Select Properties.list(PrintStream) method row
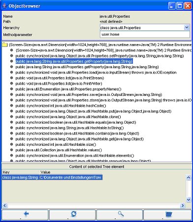193x222 pixels. pos(60,78)
